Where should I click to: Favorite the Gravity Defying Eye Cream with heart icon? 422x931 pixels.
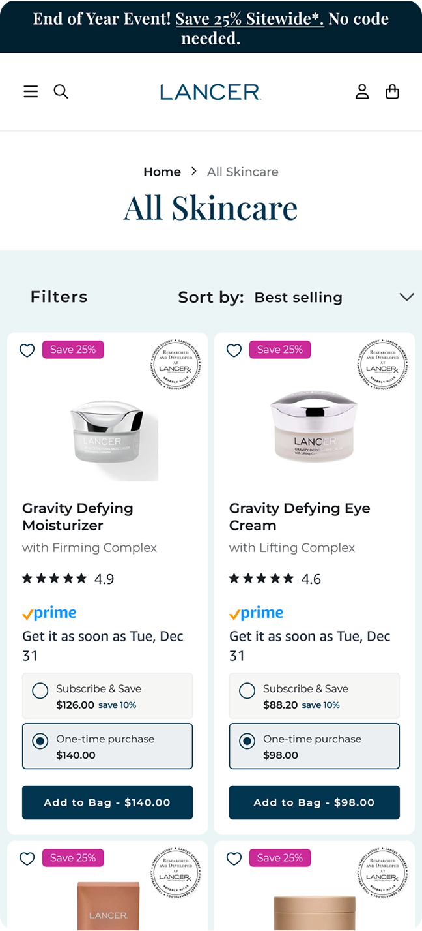point(234,350)
